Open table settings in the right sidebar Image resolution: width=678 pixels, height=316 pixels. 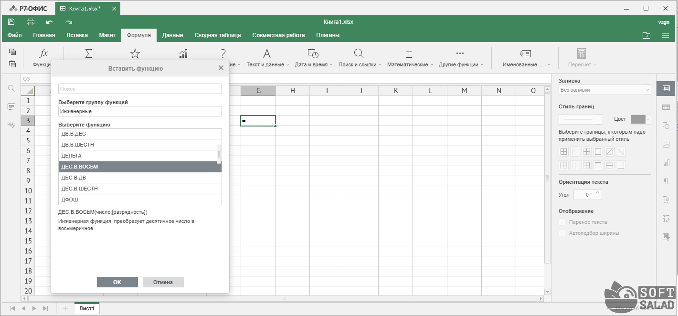click(x=666, y=107)
